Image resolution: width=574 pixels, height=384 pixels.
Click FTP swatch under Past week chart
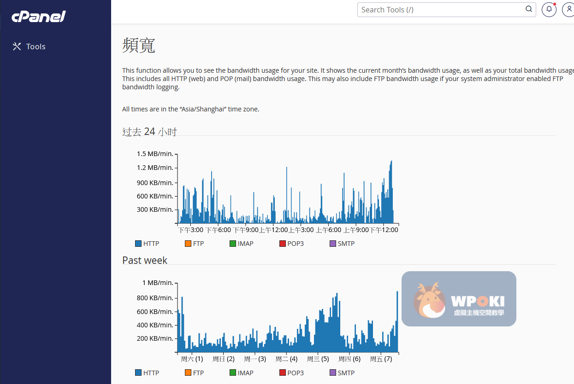coord(188,373)
